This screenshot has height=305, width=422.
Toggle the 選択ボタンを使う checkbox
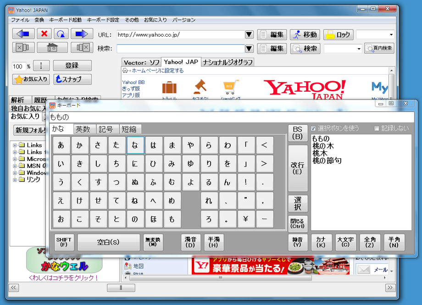pos(313,128)
